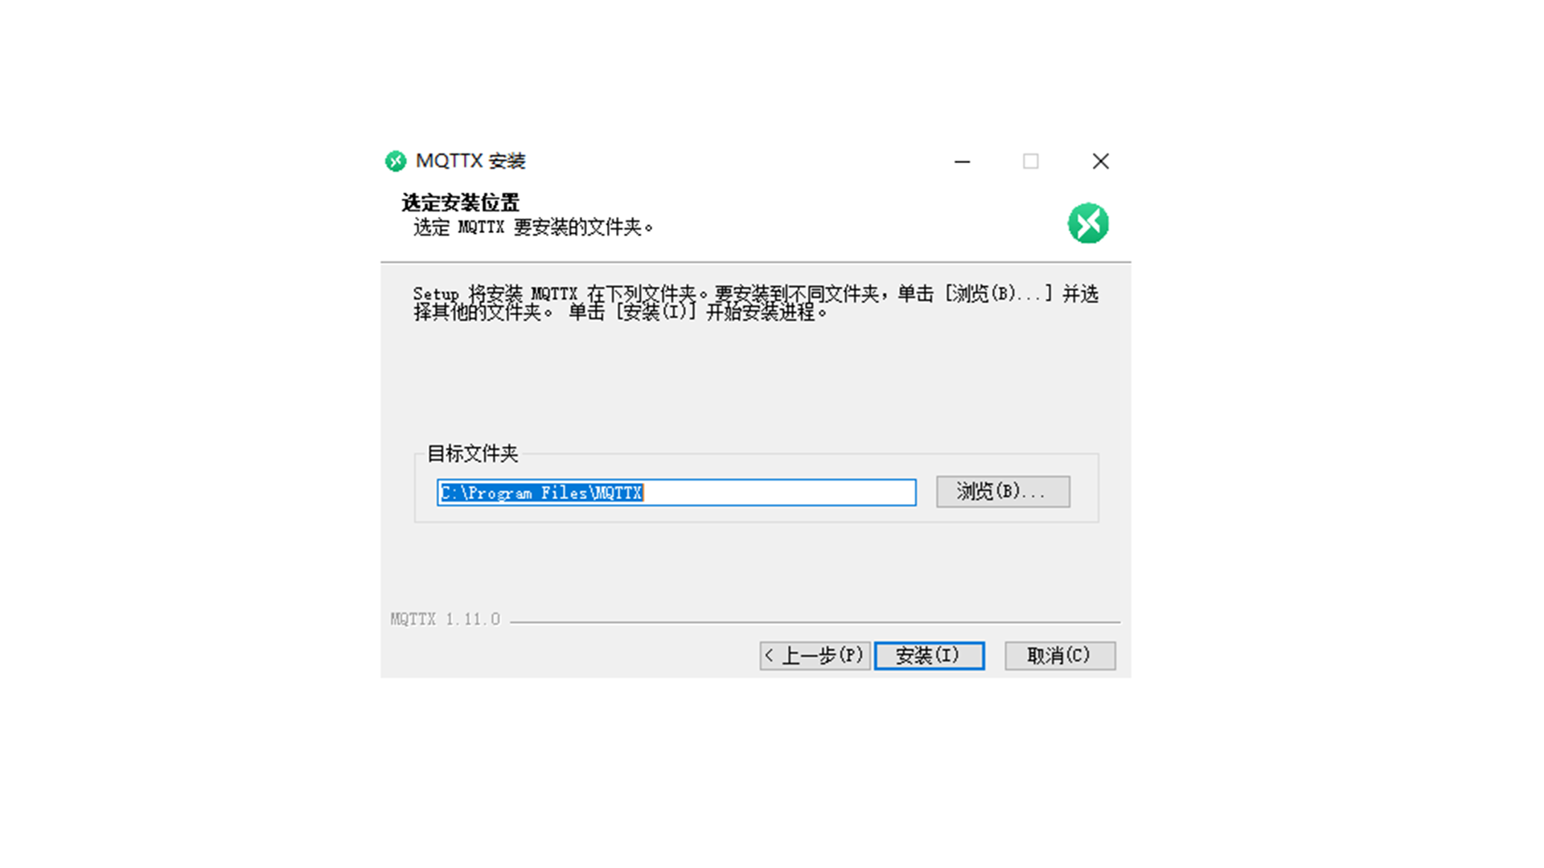The width and height of the screenshot is (1544, 868).
Task: Click the large green MQTTX logo
Action: [1088, 223]
